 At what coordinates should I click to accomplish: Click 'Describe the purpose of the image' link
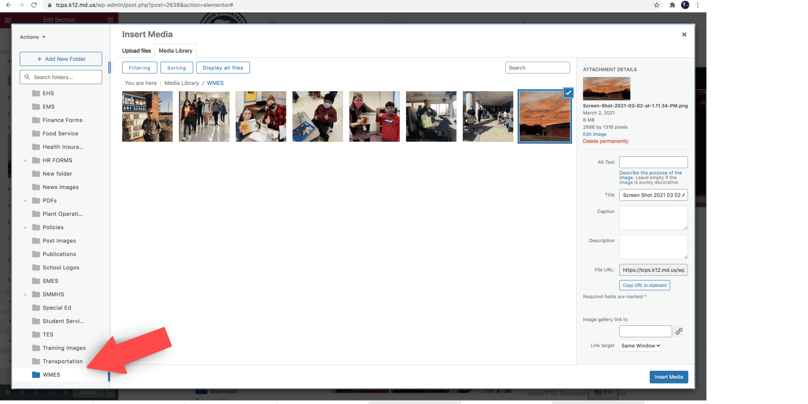pyautogui.click(x=651, y=175)
